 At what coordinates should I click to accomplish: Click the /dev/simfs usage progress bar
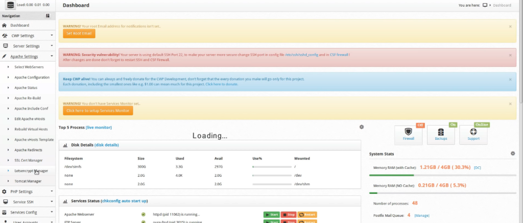272,167
